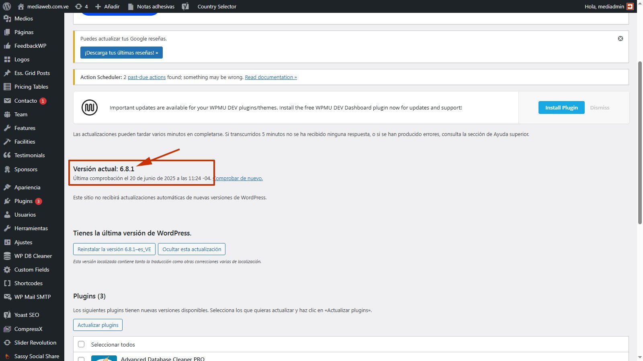643x361 pixels.
Task: Click the Versión actual: 6.8.1 heading
Action: [x=104, y=169]
